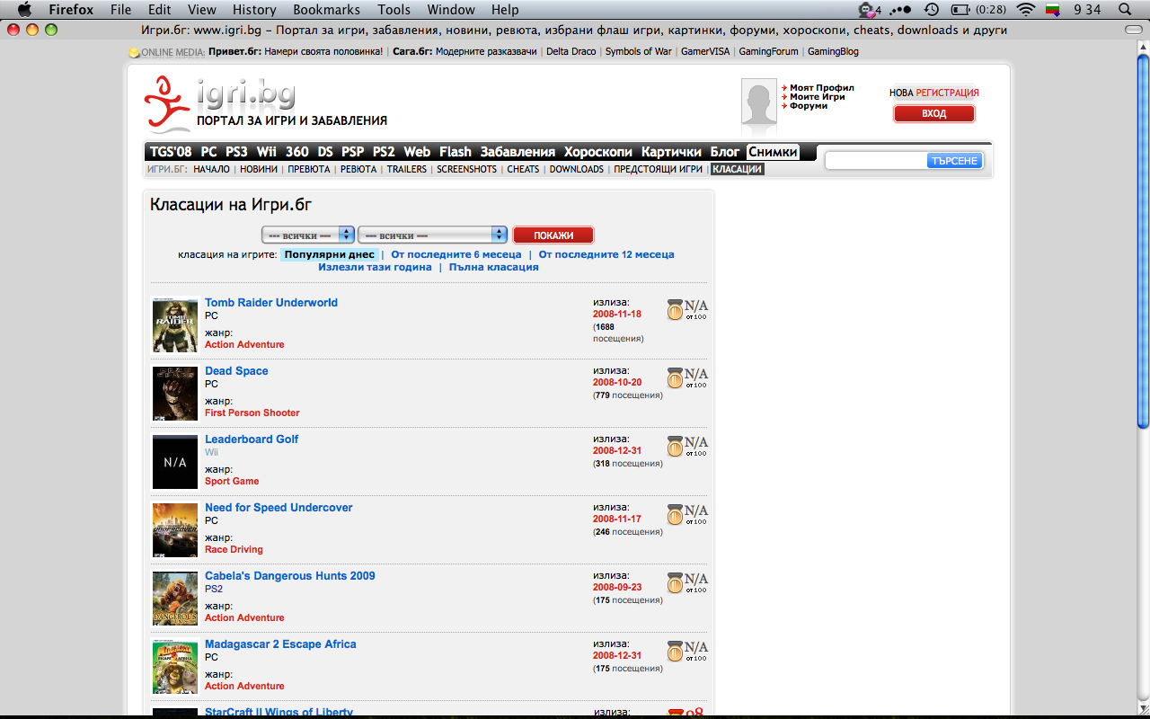Select Популярни днес ranking filter
This screenshot has height=719, width=1150.
[330, 254]
